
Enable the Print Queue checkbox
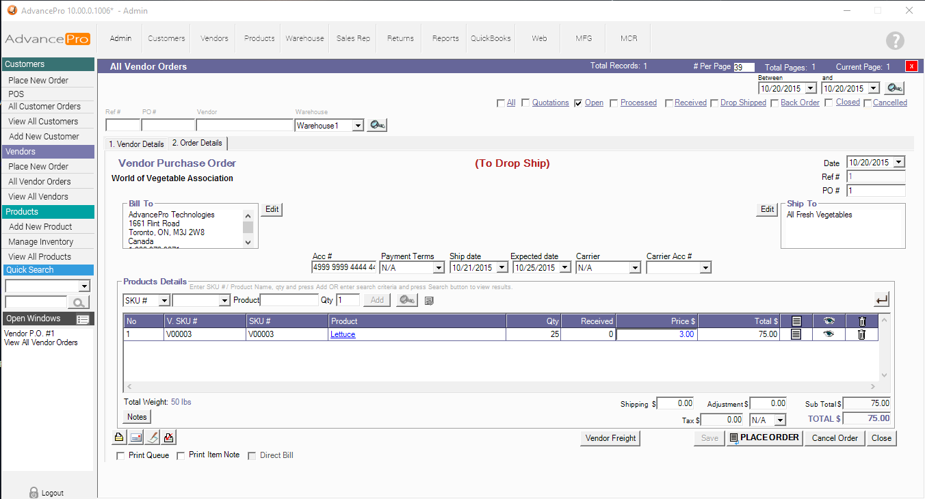click(x=120, y=455)
